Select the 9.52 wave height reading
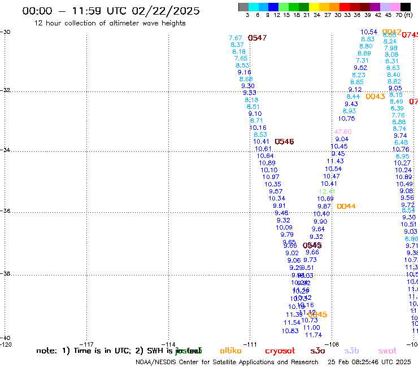The width and height of the screenshot is (418, 367). [x=360, y=68]
